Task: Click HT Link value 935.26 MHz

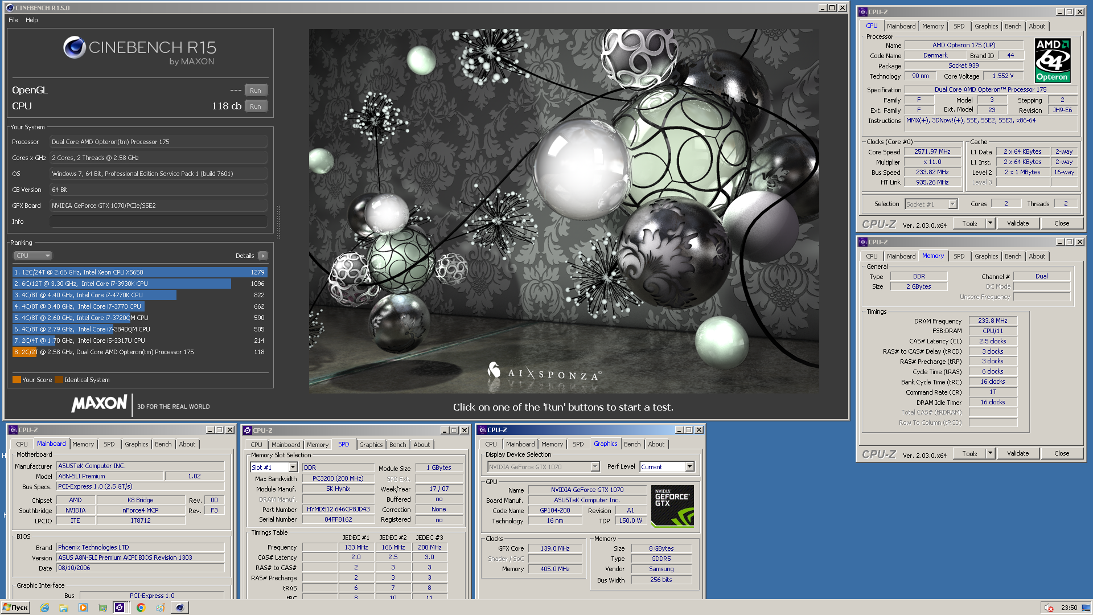Action: (x=932, y=183)
